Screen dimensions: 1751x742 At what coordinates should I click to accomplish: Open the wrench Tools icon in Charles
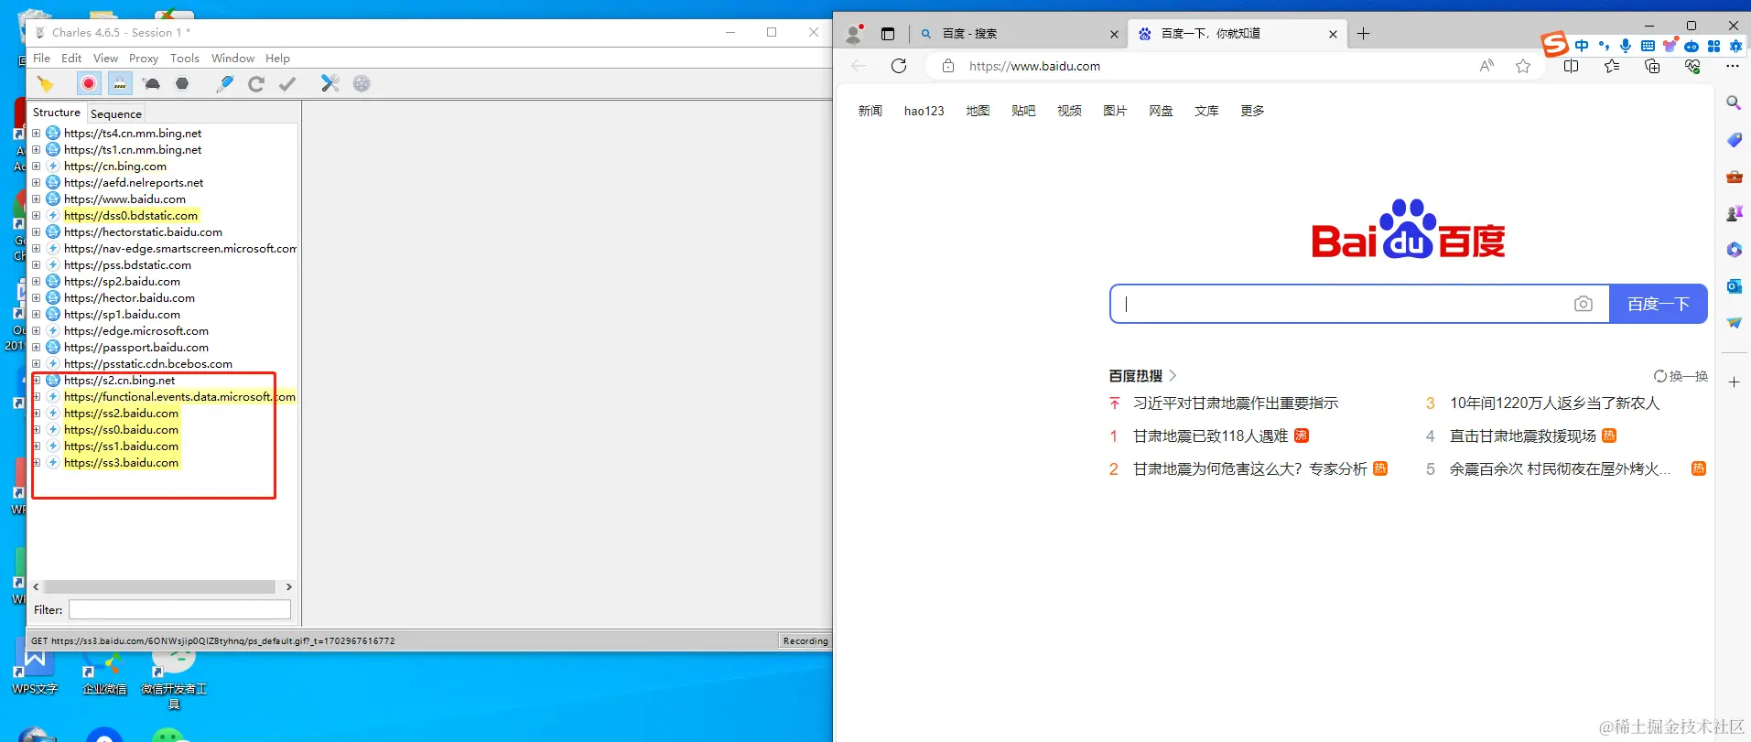click(x=330, y=83)
